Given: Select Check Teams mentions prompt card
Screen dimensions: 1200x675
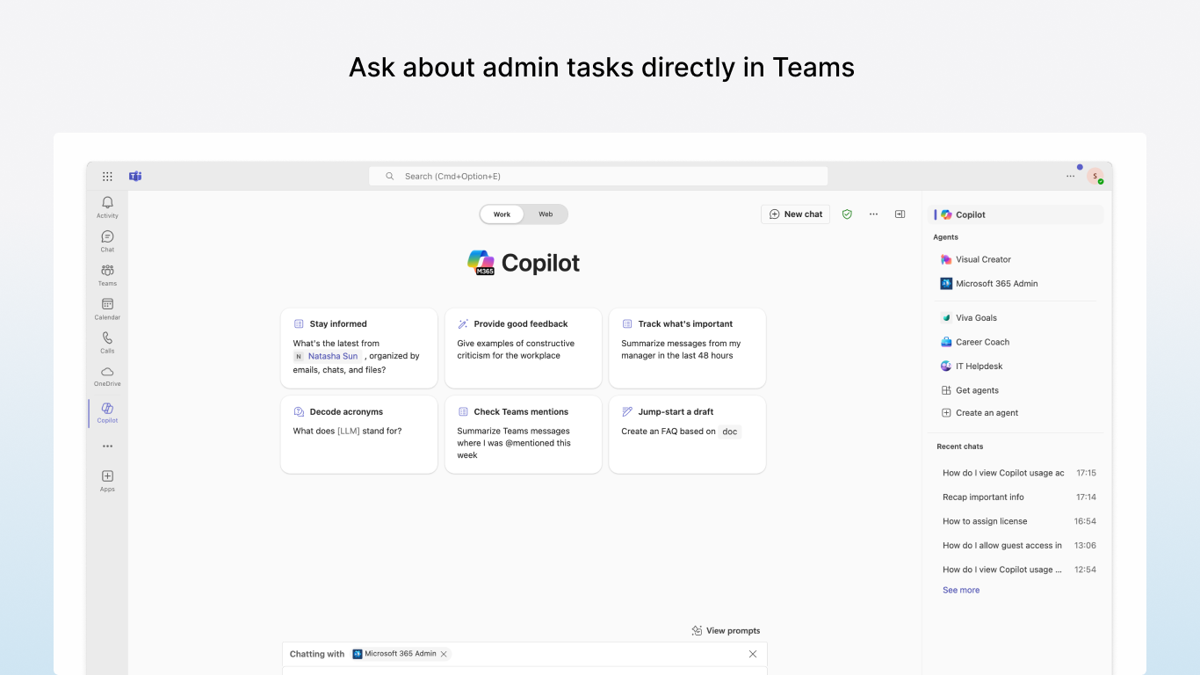Looking at the screenshot, I should [524, 434].
